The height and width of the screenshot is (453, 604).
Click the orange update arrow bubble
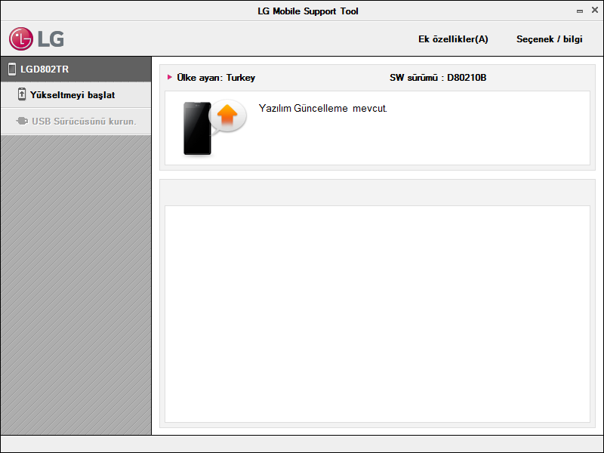pyautogui.click(x=228, y=116)
